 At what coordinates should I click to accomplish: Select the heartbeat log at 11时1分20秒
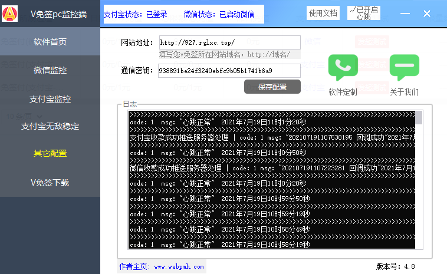click(218, 122)
